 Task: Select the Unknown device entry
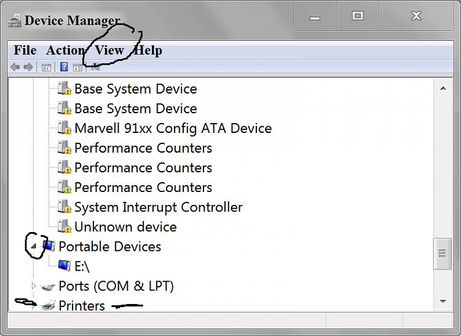[x=125, y=227]
